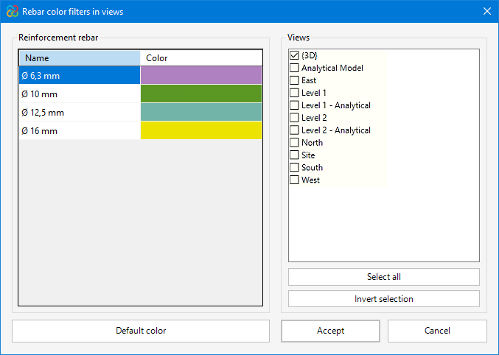The height and width of the screenshot is (355, 499).
Task: Click the yellow swatch for Ø 16 mm
Action: [x=200, y=130]
